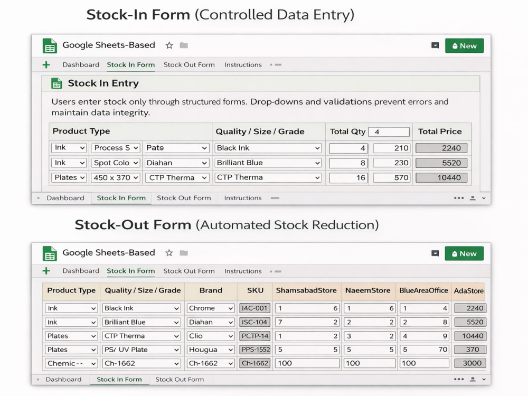Star the bottom Google Sheets-Based document
The image size is (528, 396).
(x=169, y=253)
